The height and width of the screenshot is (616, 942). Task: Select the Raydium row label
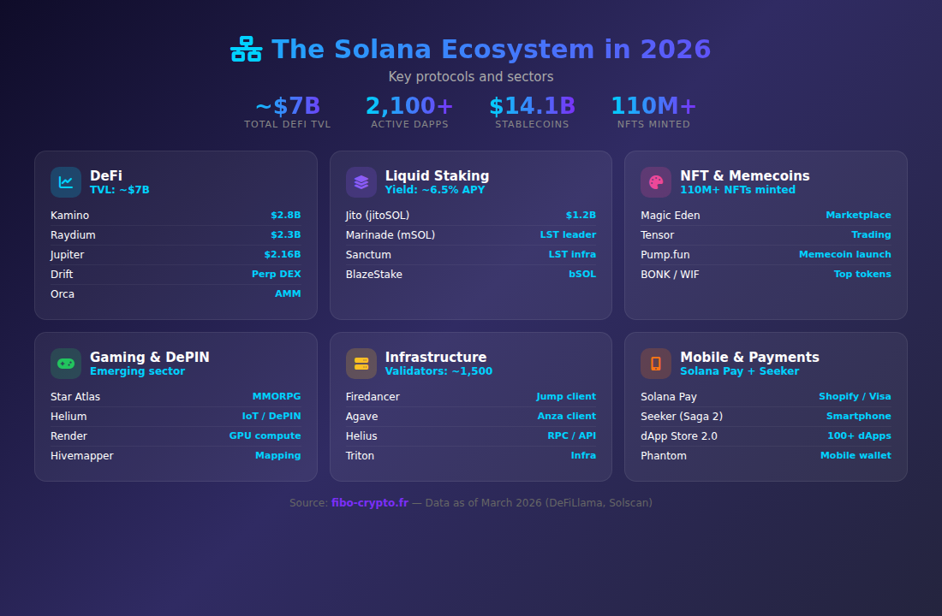coord(73,234)
